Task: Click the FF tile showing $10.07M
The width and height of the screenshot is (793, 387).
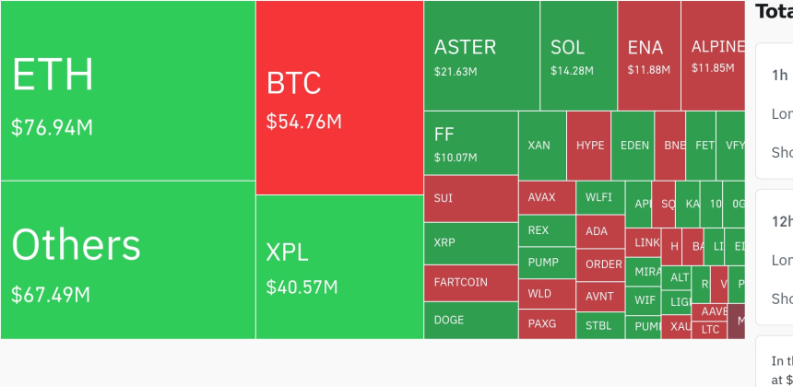Action: [x=470, y=143]
